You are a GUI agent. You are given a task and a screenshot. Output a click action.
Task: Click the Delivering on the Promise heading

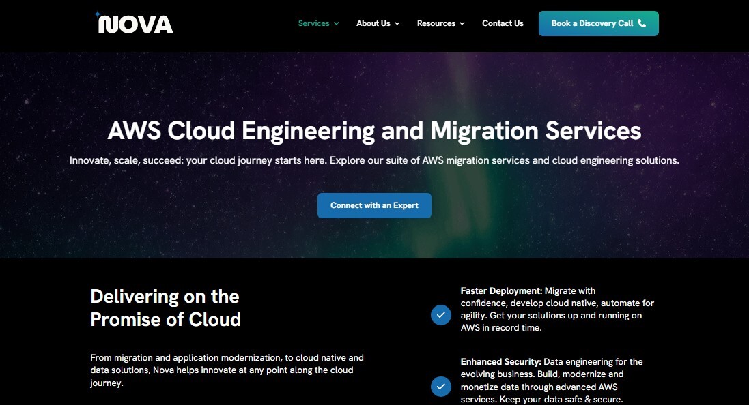pos(165,307)
